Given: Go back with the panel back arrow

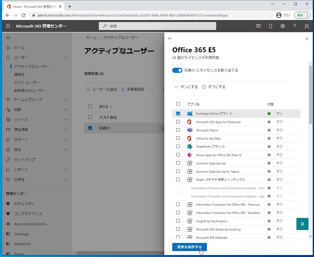Looking at the screenshot, I should tap(170, 38).
